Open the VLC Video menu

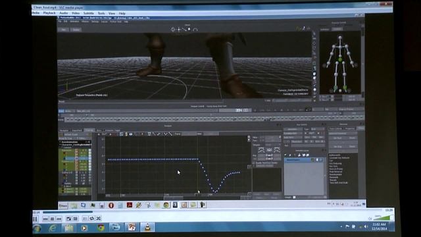(x=76, y=13)
